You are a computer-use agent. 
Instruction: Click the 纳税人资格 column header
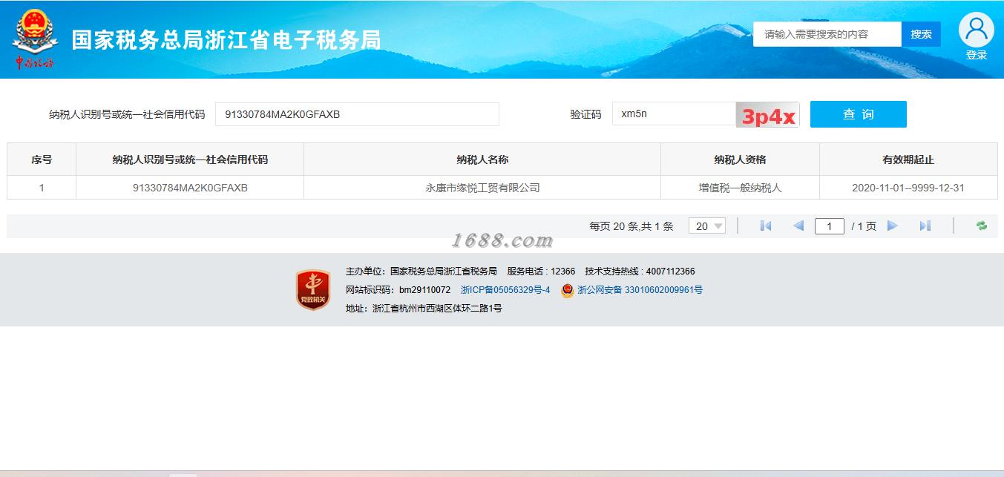(x=740, y=159)
